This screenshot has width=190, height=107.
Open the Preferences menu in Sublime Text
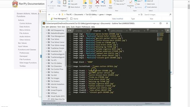pyautogui.click(x=86, y=27)
